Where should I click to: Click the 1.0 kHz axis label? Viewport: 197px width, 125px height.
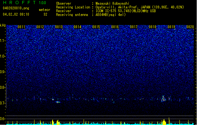tap(3, 56)
